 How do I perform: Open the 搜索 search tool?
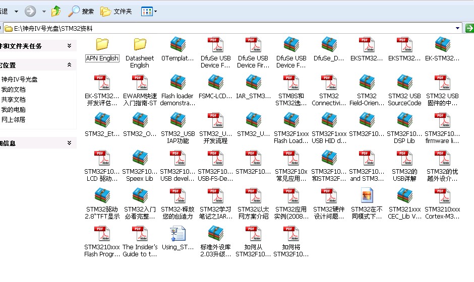tap(81, 12)
